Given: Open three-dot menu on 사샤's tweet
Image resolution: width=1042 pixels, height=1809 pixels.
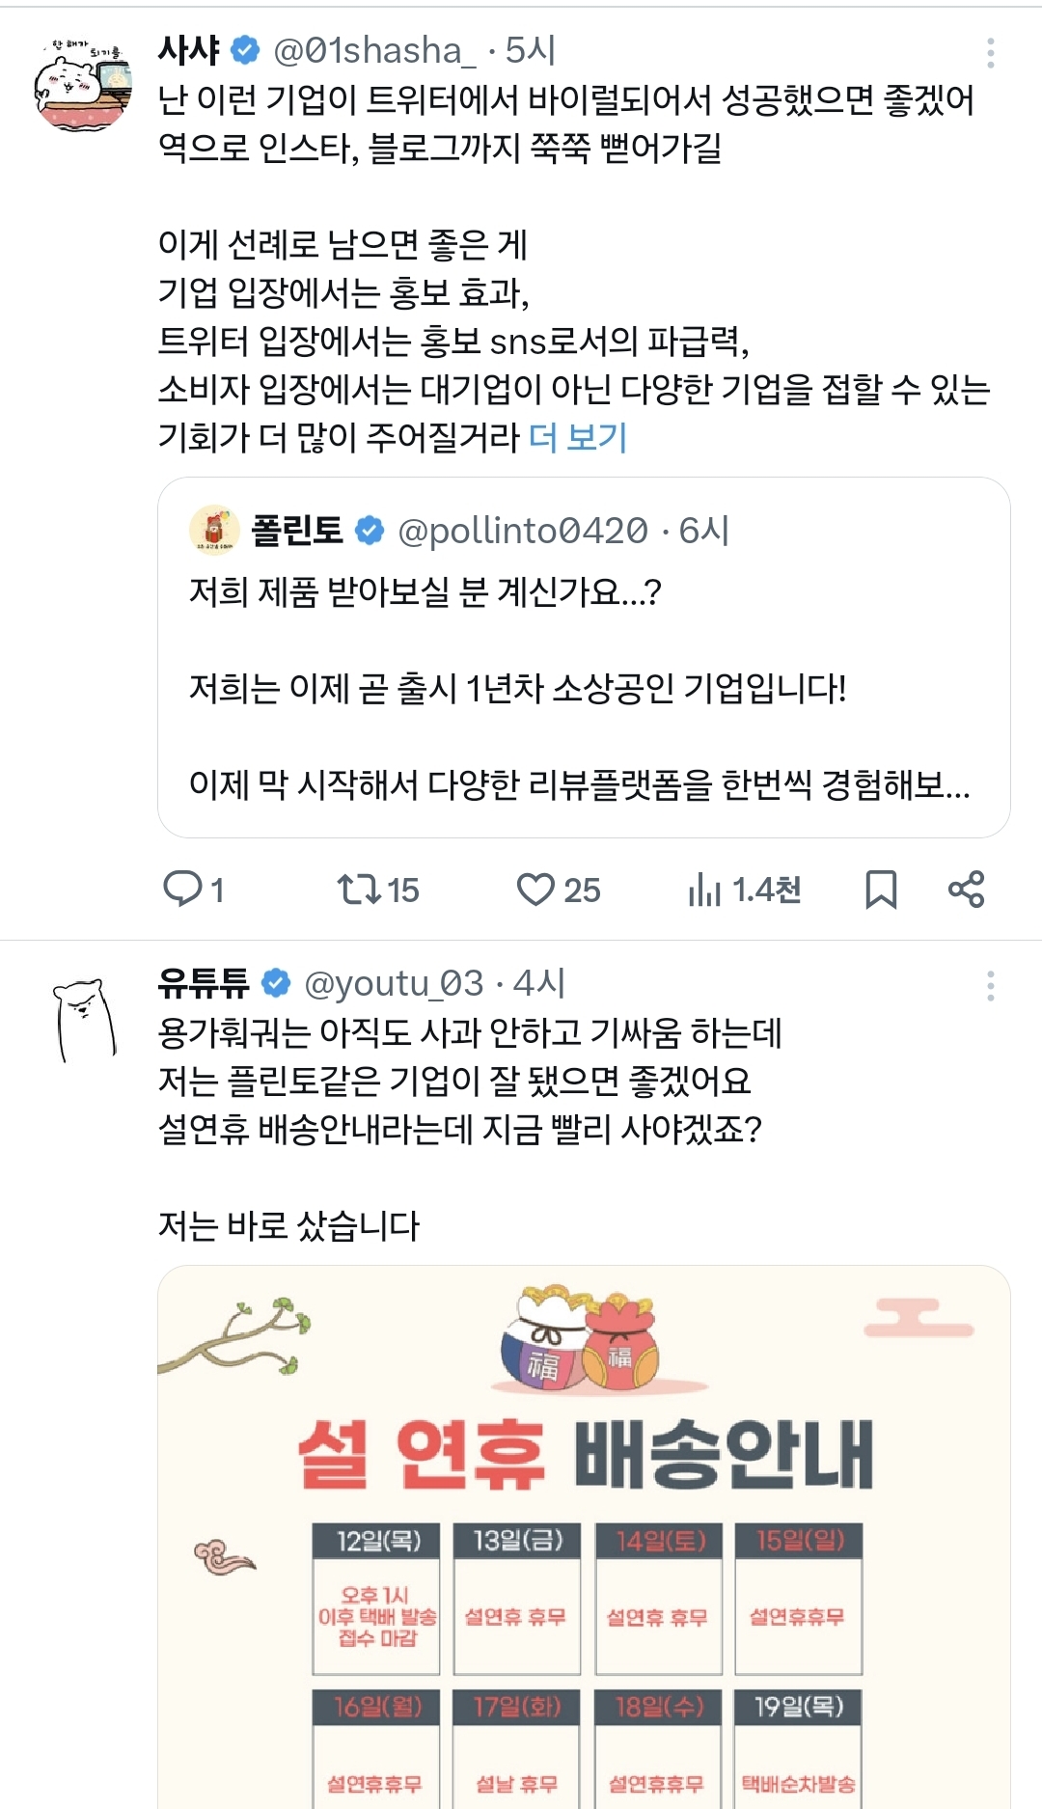Looking at the screenshot, I should (991, 53).
